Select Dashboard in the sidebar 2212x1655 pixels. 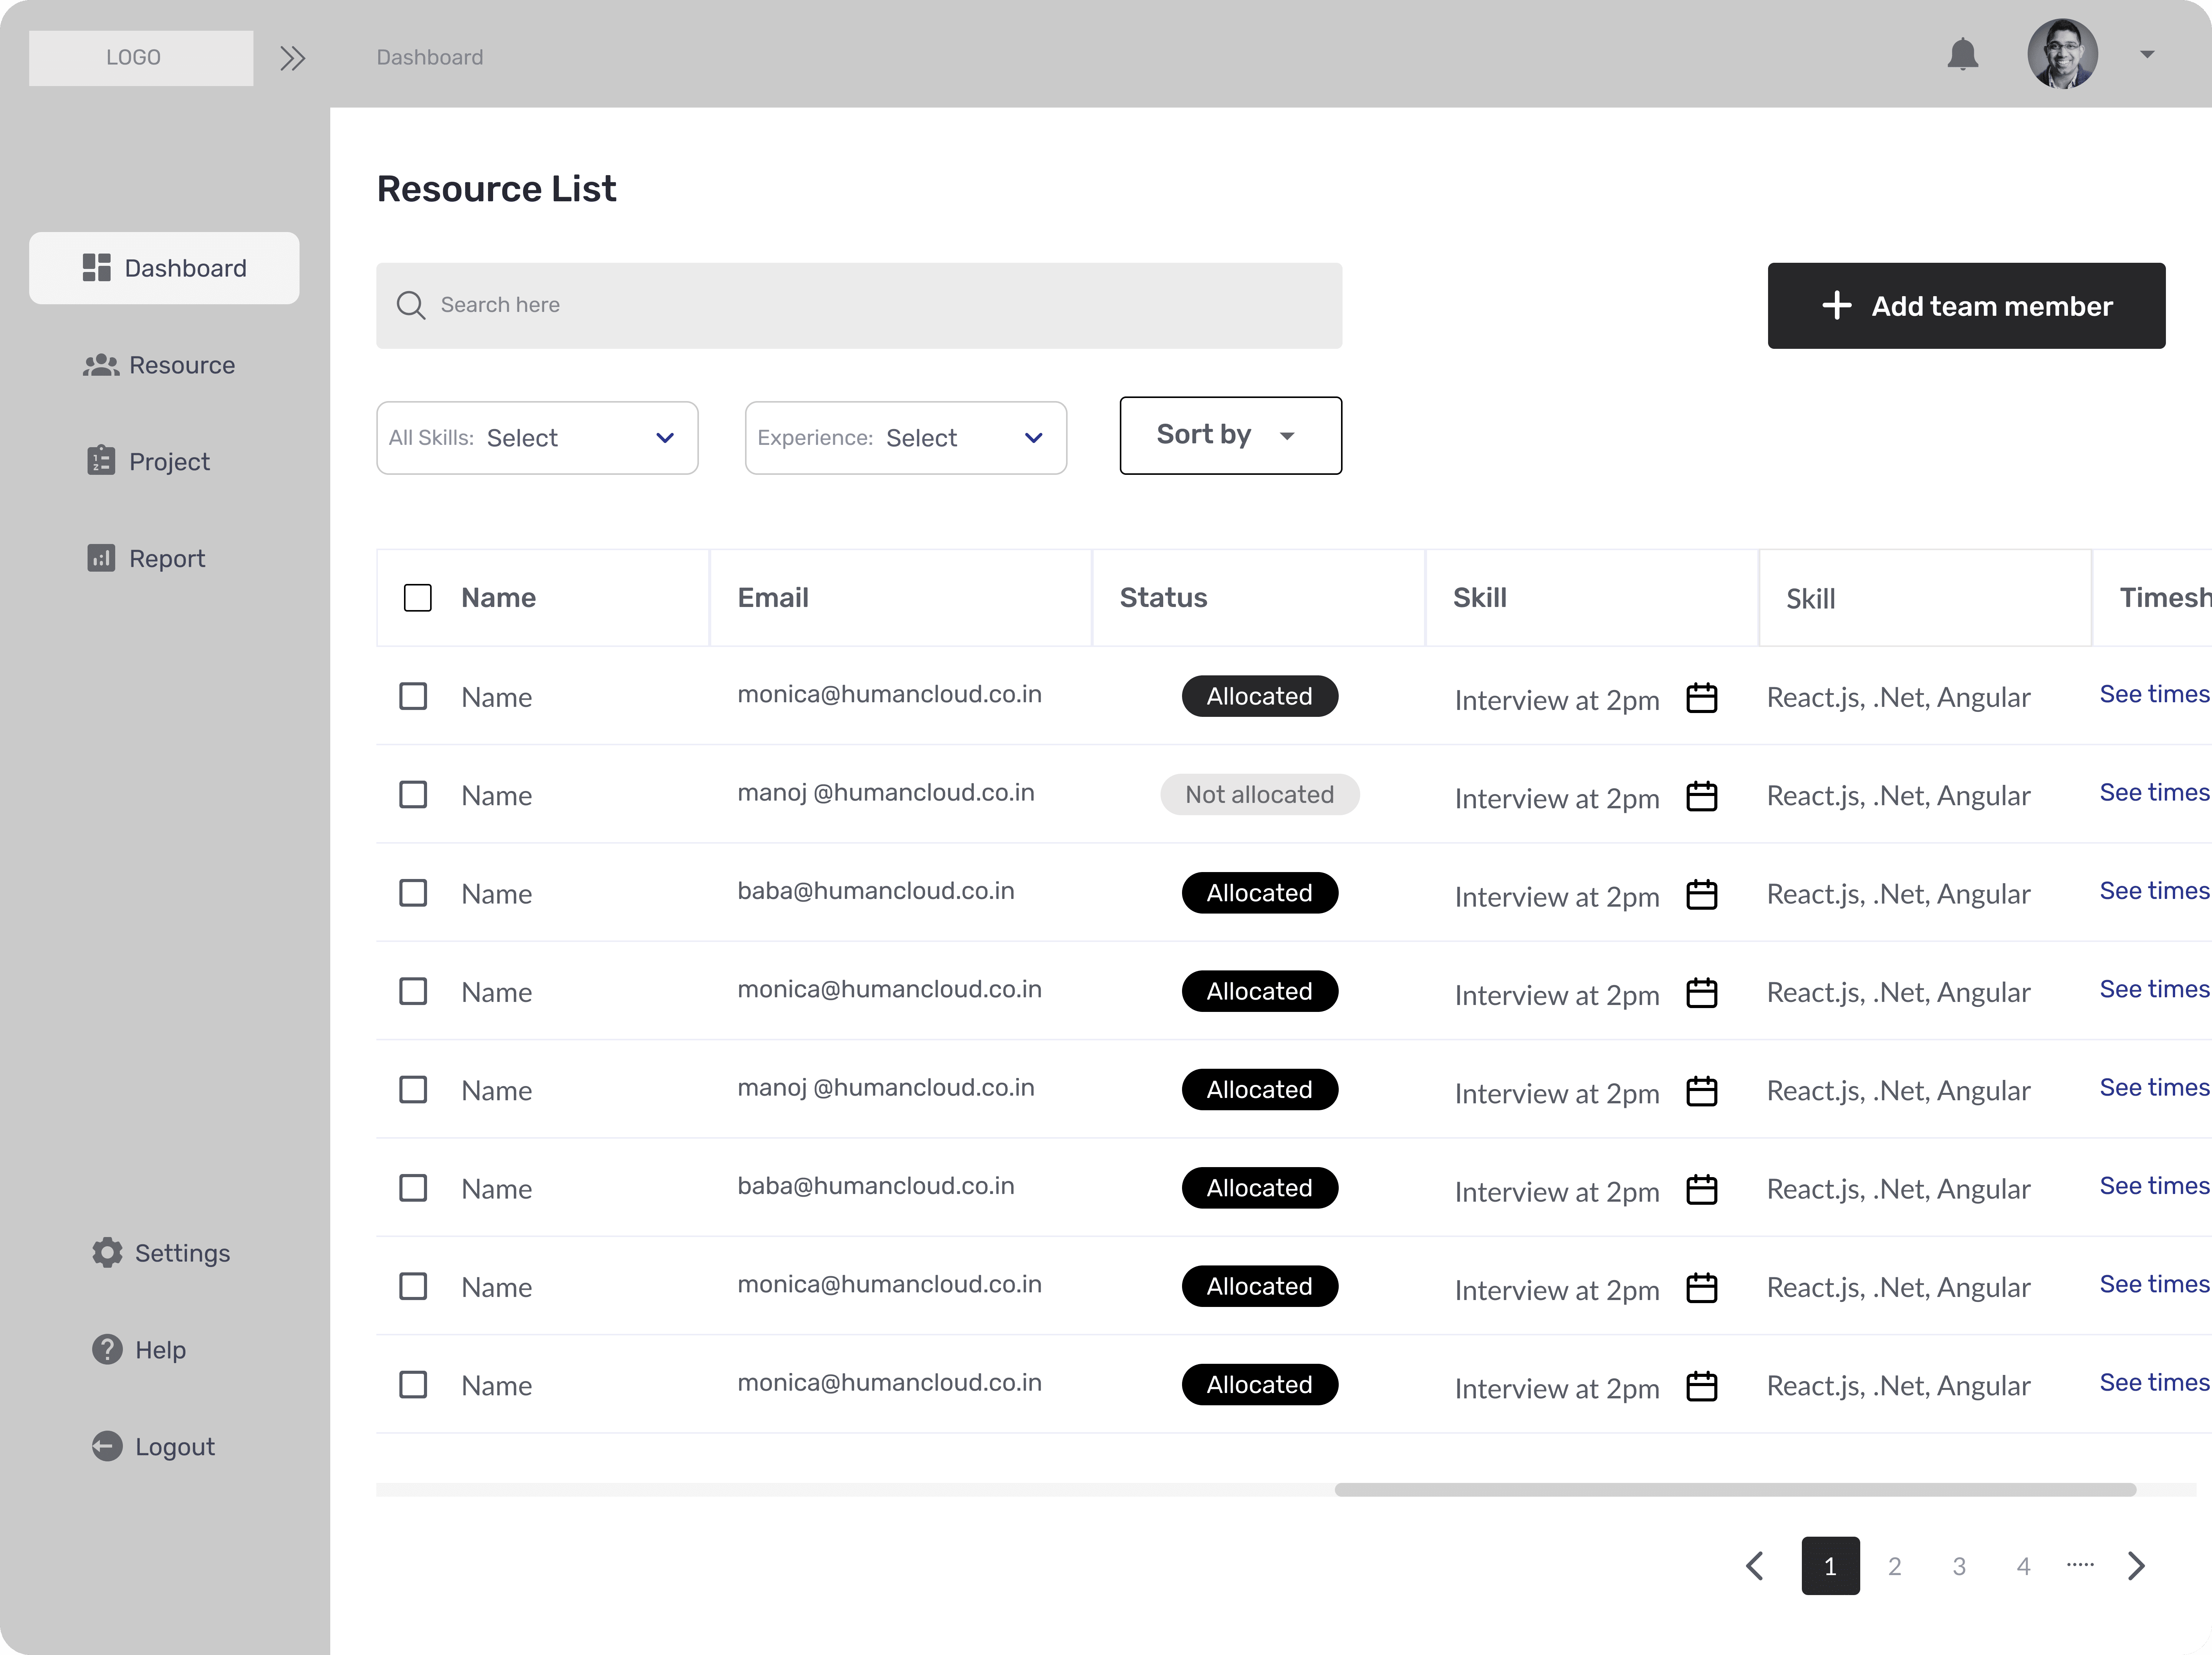pyautogui.click(x=164, y=268)
